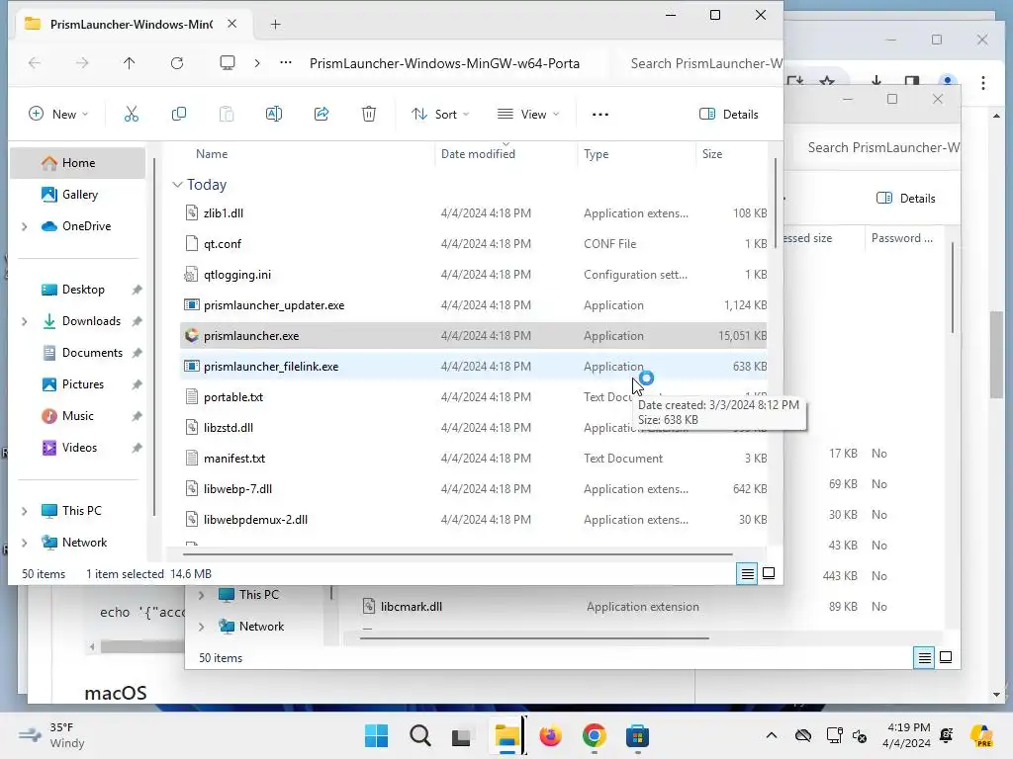Viewport: 1013px width, 759px height.
Task: Open Videos quick access folder
Action: pos(78,448)
